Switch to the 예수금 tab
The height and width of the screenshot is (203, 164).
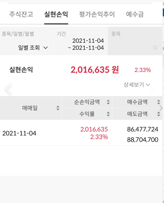(135, 14)
